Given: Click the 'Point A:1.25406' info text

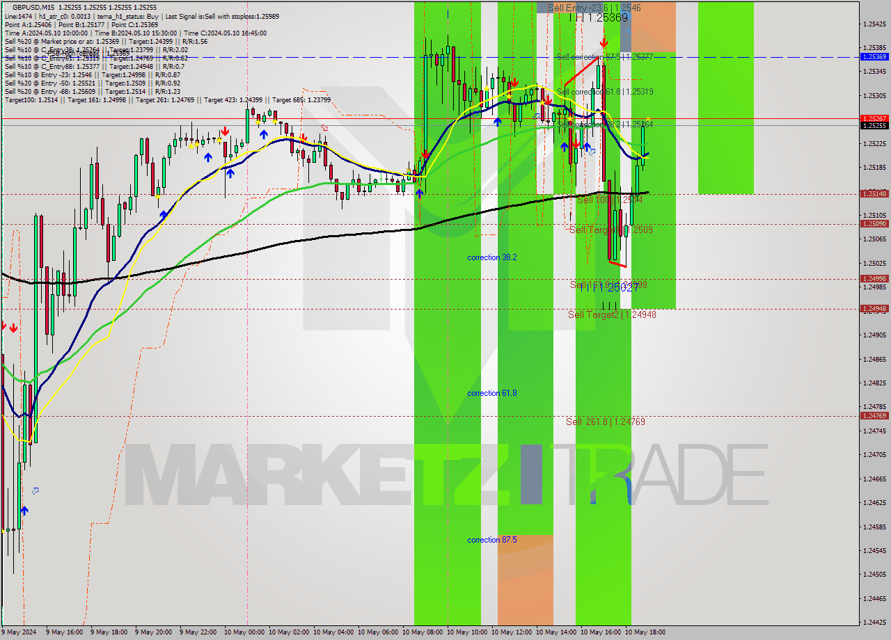Looking at the screenshot, I should tap(27, 24).
